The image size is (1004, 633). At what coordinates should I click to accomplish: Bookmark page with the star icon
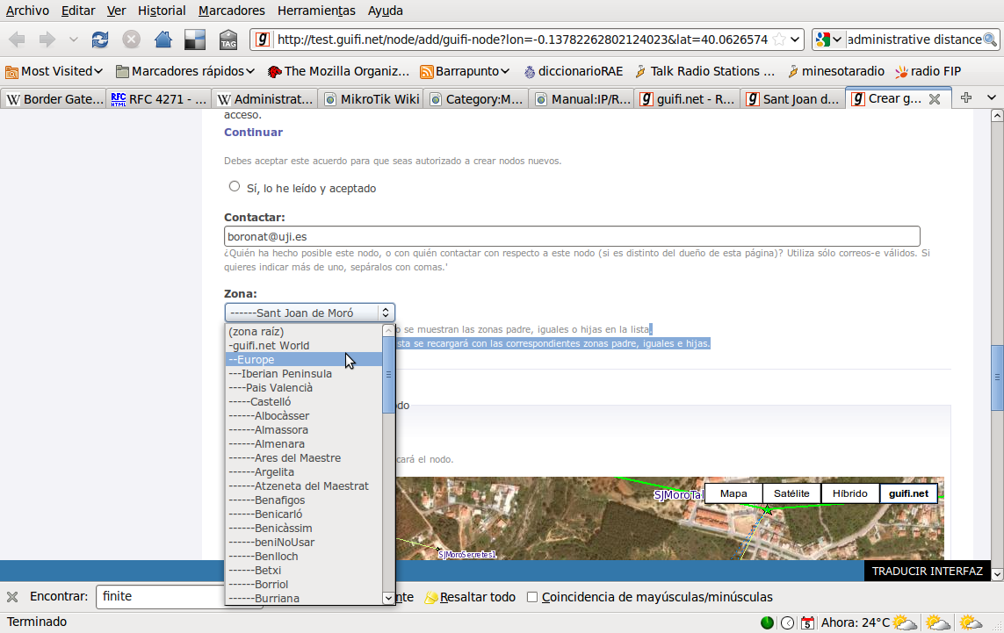point(778,40)
